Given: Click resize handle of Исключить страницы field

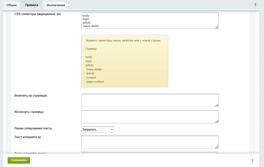Looking at the screenshot, I should point(216,121).
